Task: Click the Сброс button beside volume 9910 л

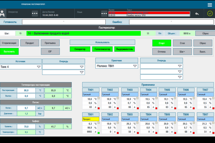Action: pos(205,33)
